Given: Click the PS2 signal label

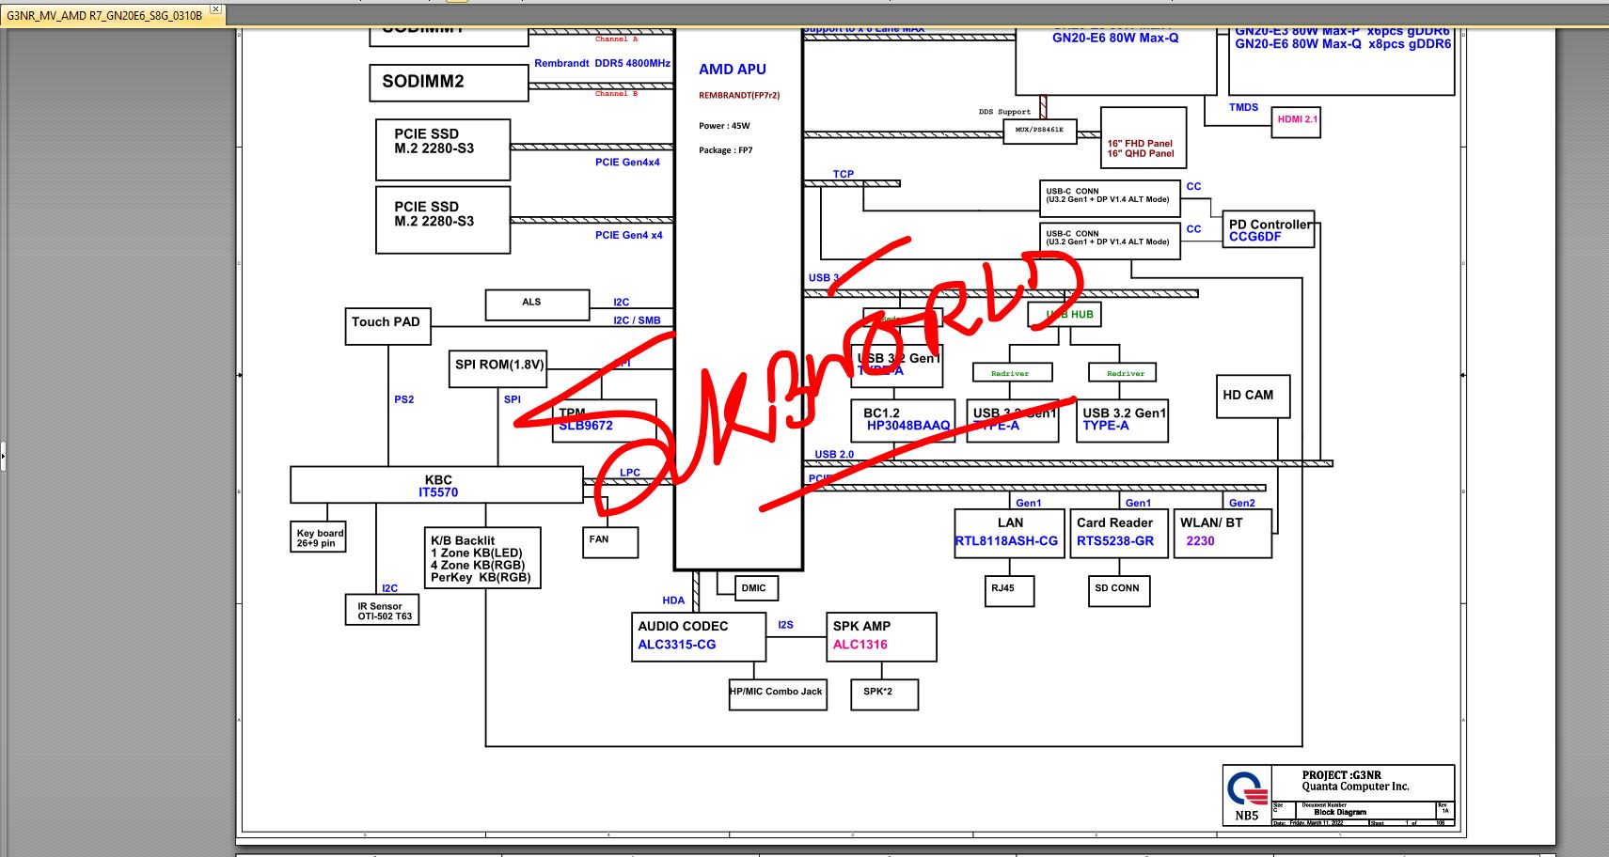Looking at the screenshot, I should 403,399.
